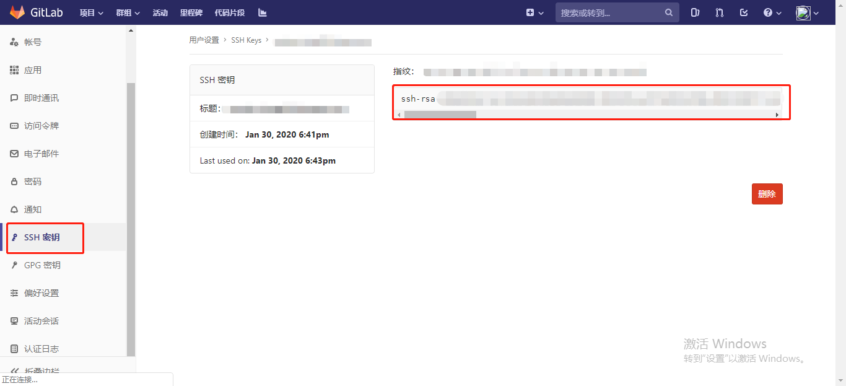Open 访问令牌 in the settings sidebar
Viewport: 846px width, 386px height.
point(63,126)
